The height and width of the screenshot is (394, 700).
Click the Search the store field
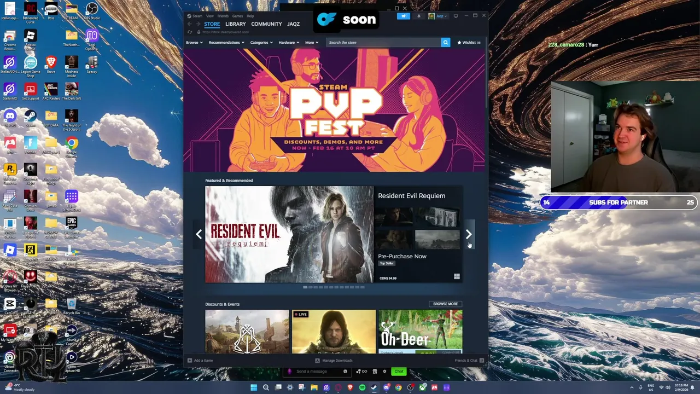[383, 43]
